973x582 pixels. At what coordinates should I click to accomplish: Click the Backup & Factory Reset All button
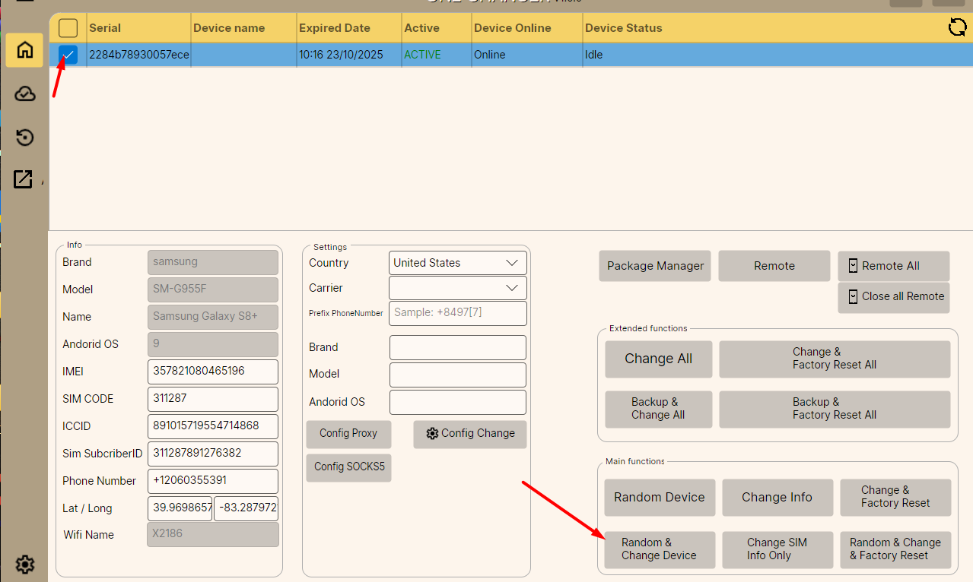(834, 409)
